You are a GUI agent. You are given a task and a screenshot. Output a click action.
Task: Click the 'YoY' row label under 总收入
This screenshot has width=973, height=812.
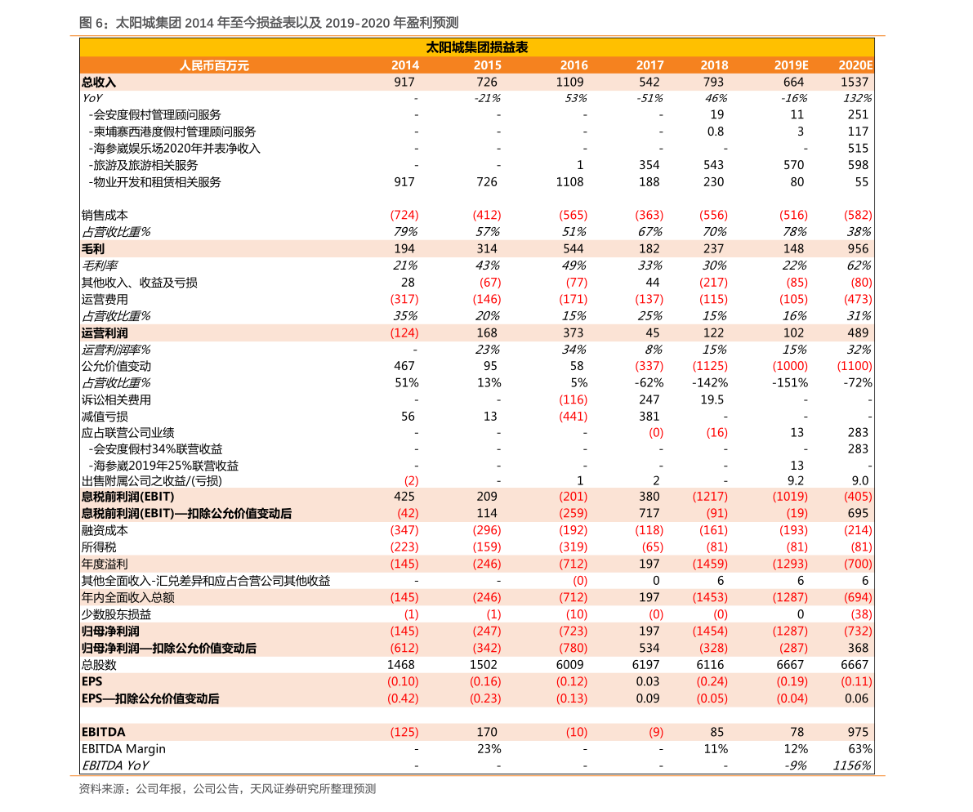click(91, 98)
